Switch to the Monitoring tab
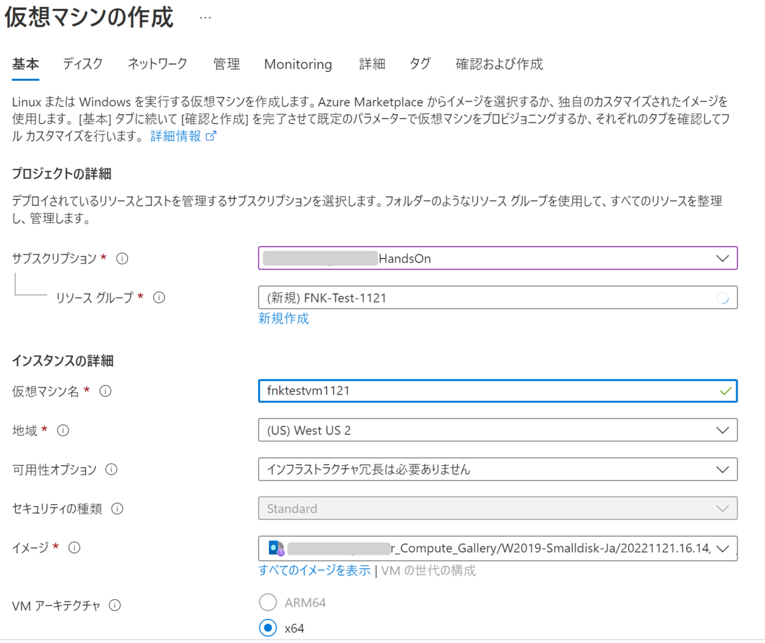Viewport: 765px width, 643px height. 298,64
